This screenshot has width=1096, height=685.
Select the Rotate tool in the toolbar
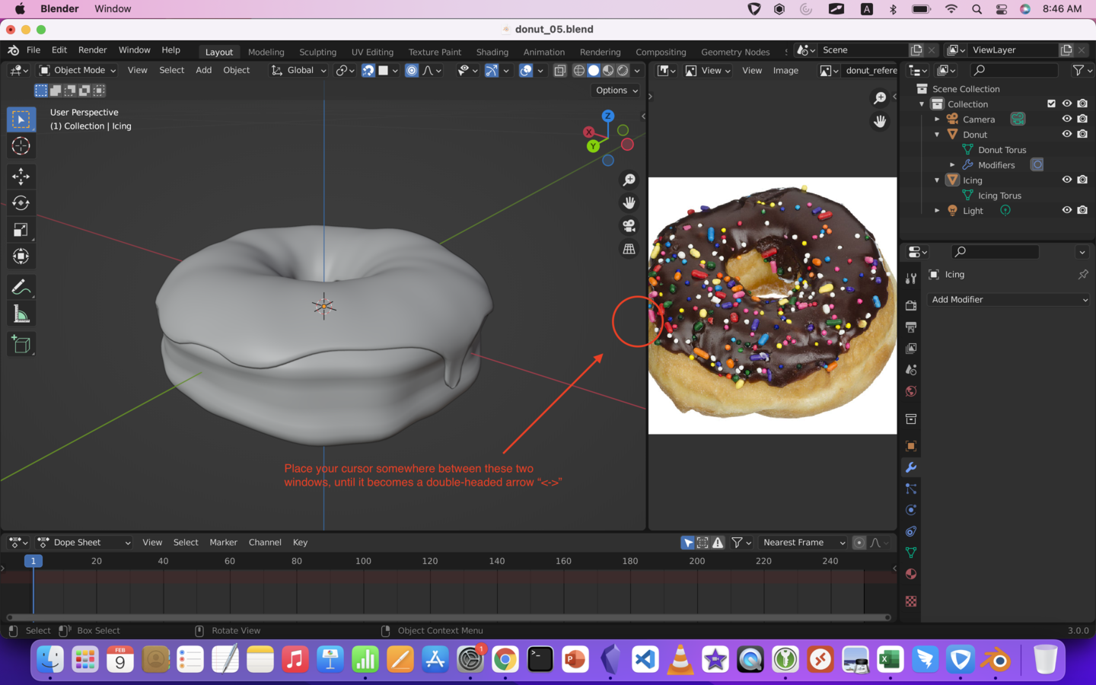[21, 202]
